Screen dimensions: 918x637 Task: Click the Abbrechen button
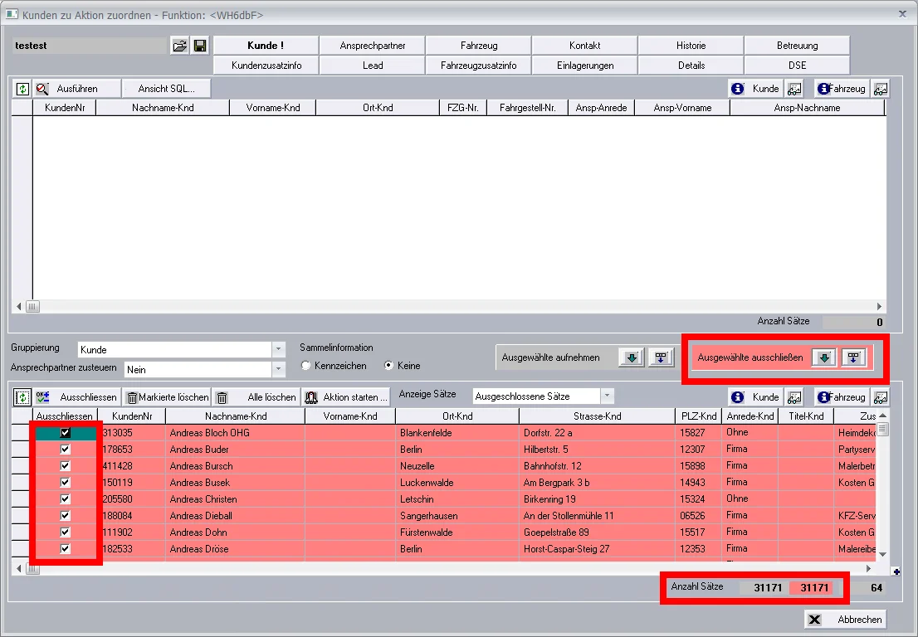click(x=846, y=620)
